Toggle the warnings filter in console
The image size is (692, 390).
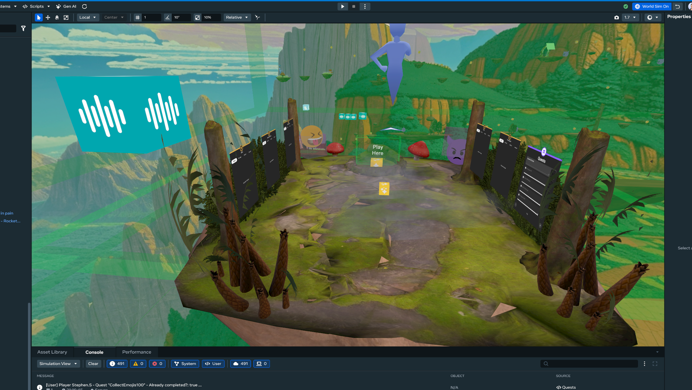tap(138, 364)
